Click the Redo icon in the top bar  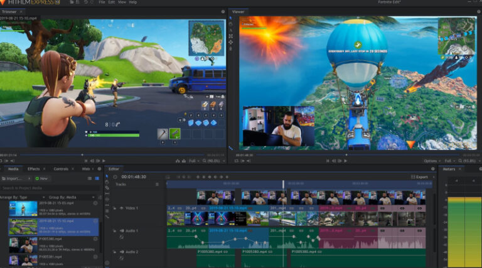point(92,2)
